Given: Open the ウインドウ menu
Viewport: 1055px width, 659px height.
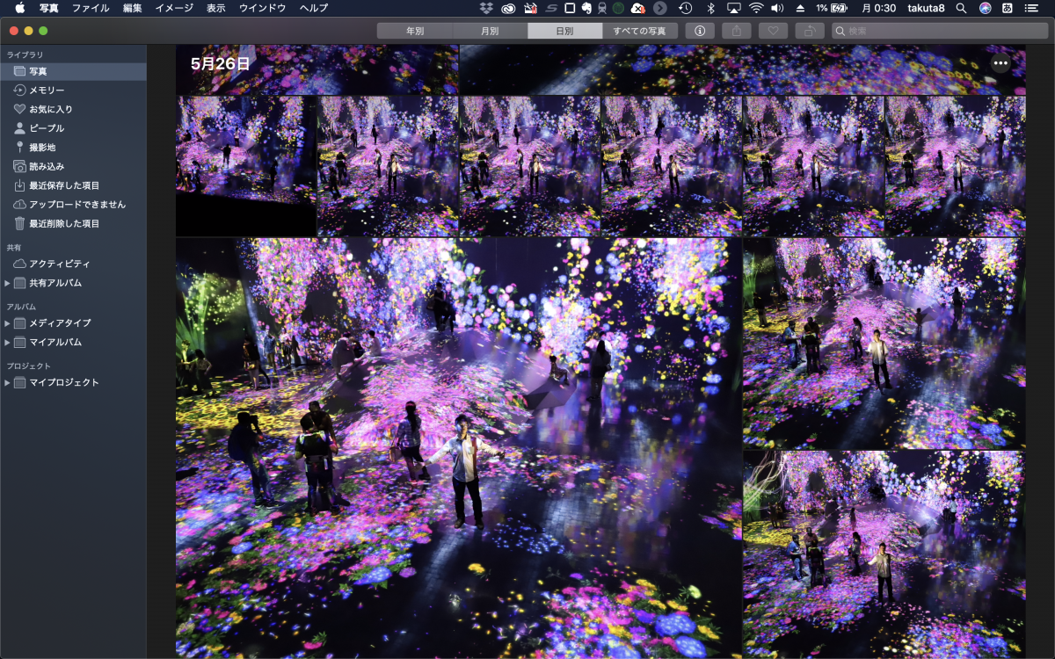Looking at the screenshot, I should pos(263,8).
